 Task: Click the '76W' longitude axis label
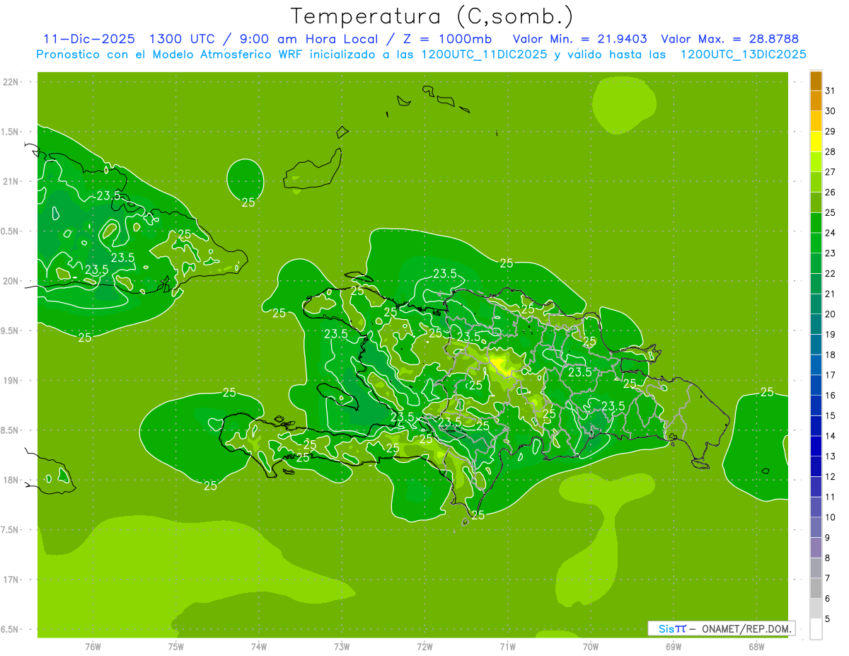point(93,646)
